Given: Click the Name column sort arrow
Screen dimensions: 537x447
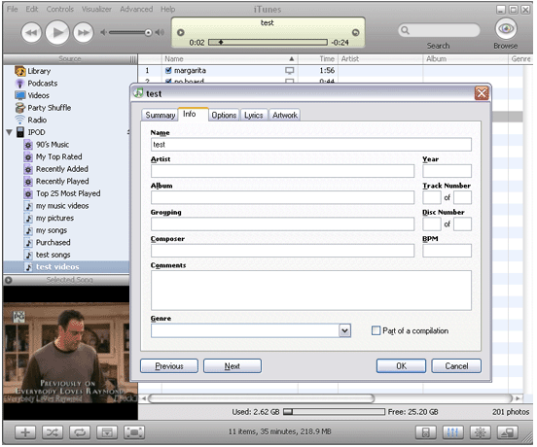Looking at the screenshot, I should tap(292, 59).
